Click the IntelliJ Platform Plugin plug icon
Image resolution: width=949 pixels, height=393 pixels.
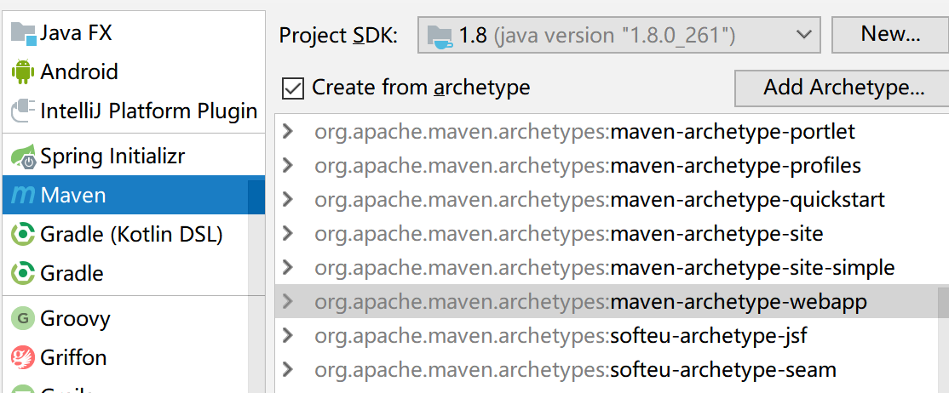[24, 111]
